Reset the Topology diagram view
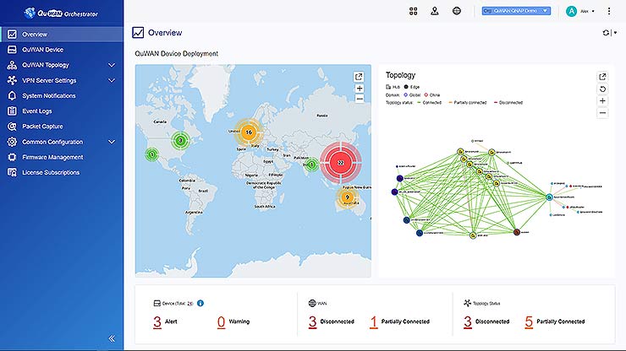The image size is (626, 351). pyautogui.click(x=602, y=89)
